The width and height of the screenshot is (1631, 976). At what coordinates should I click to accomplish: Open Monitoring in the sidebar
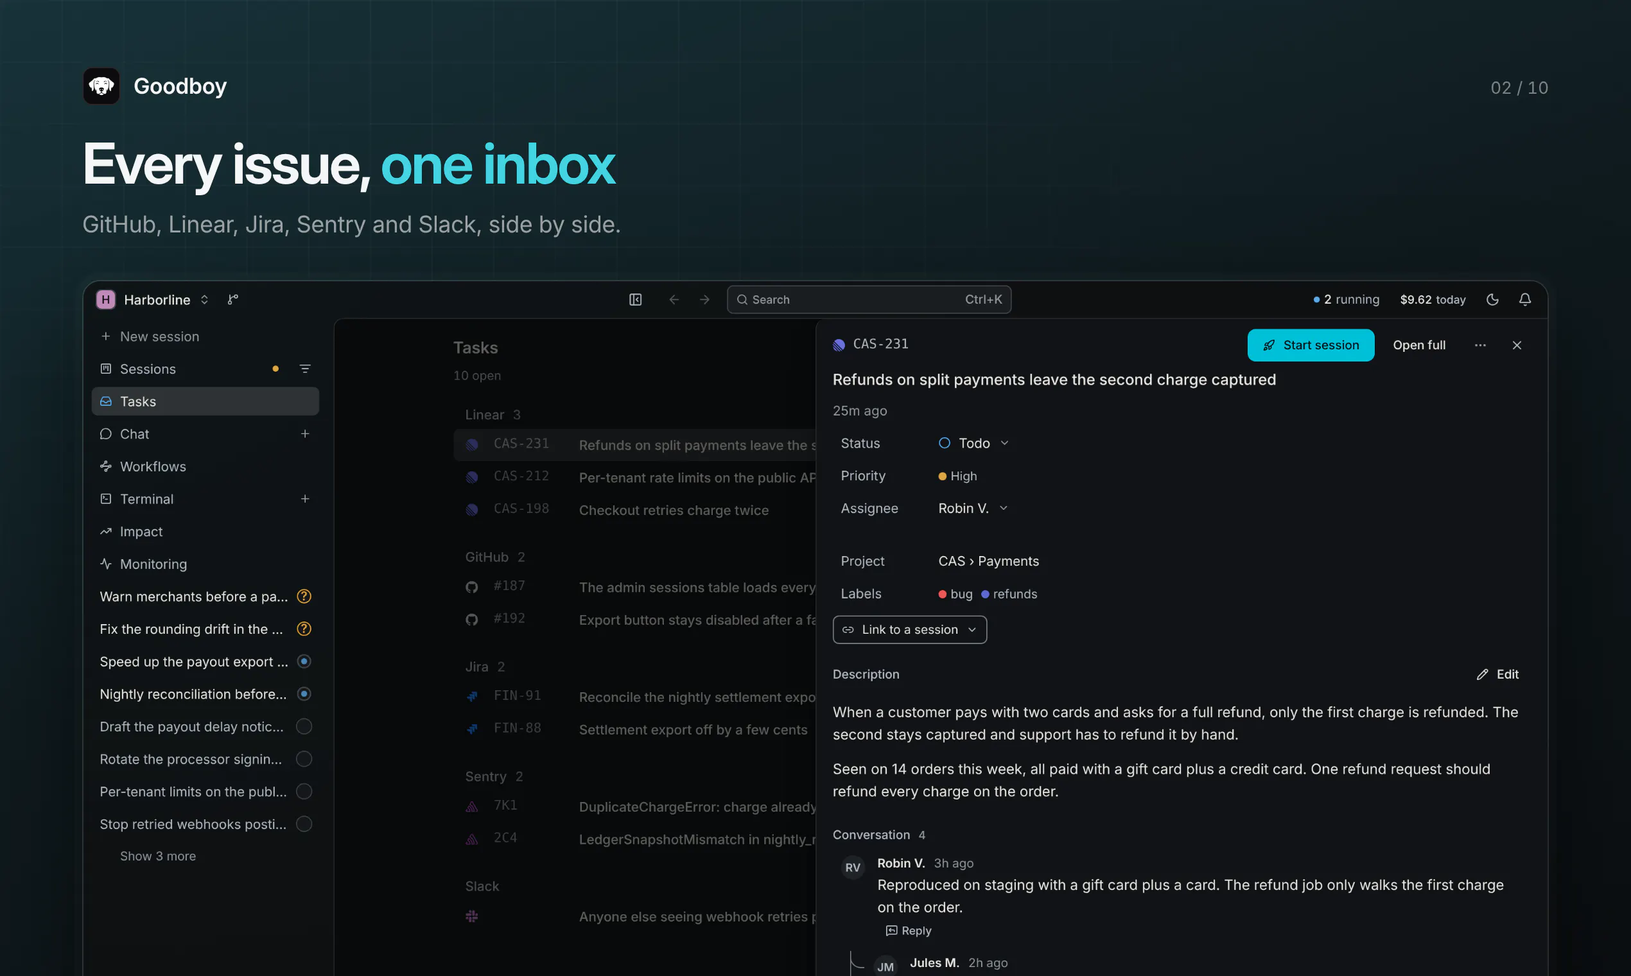tap(205, 564)
